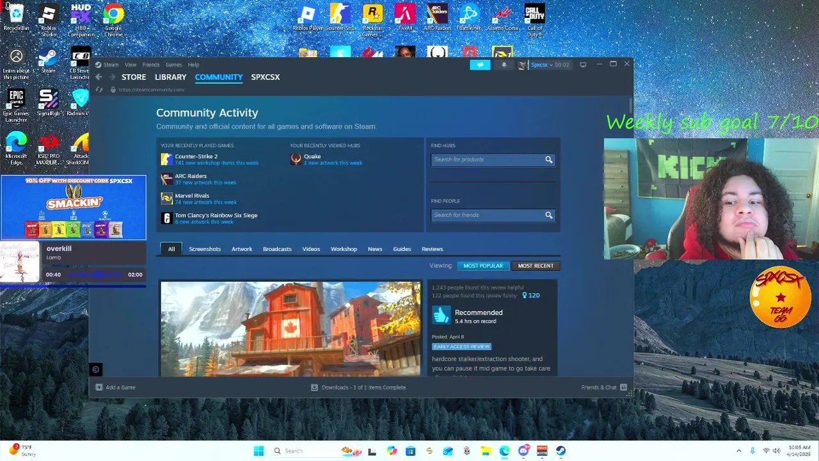
Task: Click the Windows Start button
Action: 258,451
